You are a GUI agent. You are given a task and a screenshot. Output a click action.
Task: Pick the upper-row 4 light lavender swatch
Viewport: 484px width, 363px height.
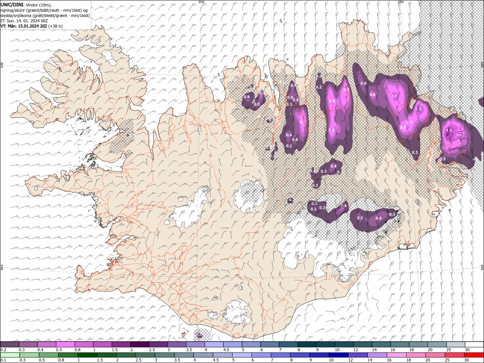coord(214,344)
